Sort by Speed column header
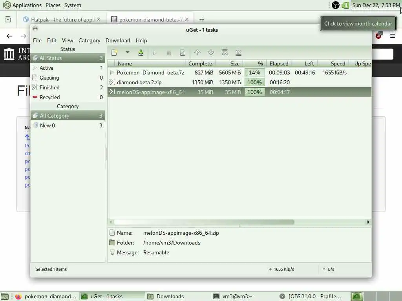 pos(333,63)
